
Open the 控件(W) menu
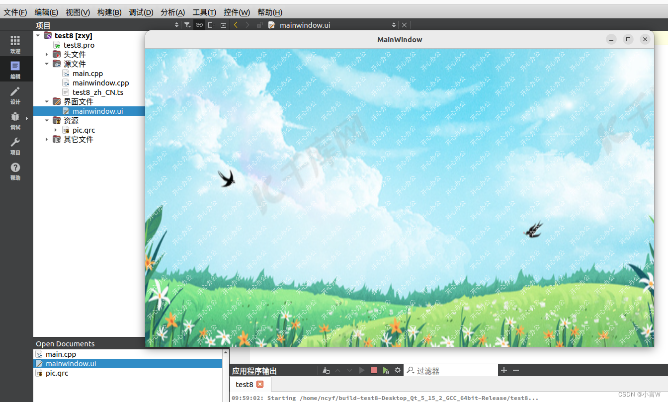tap(237, 12)
